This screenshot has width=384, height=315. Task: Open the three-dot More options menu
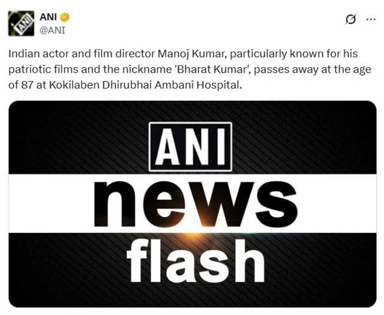[370, 19]
